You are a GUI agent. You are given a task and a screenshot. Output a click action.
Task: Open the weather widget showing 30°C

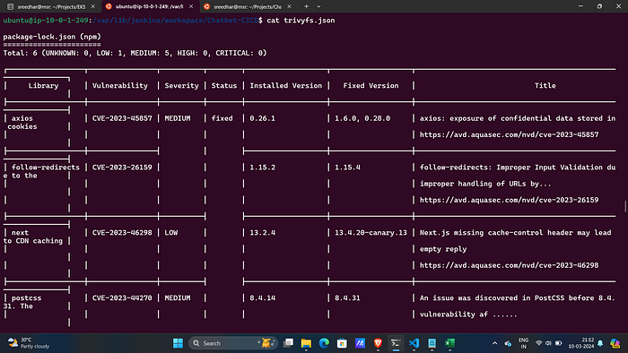pos(29,343)
